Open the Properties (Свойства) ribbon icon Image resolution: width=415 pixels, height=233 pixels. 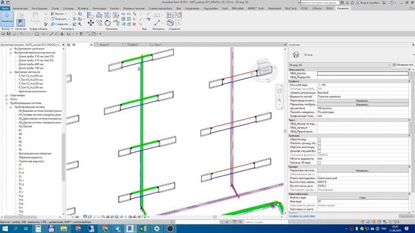21,23
